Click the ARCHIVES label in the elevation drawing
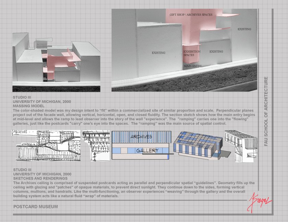Viewport: 288px width, 222px height. coord(141,137)
